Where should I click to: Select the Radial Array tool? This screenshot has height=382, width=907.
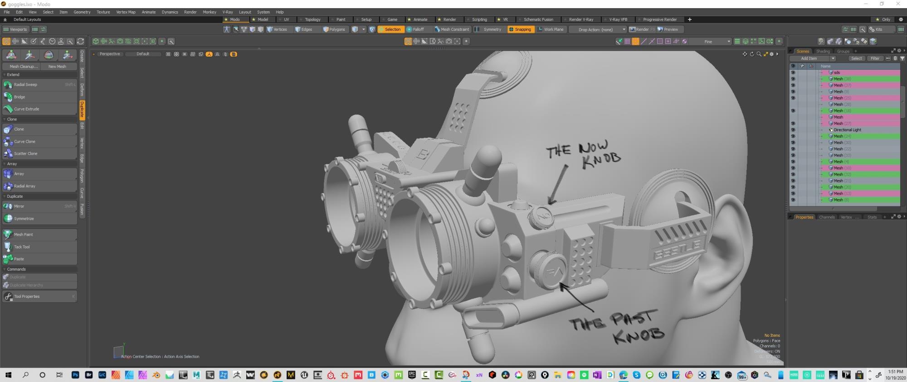(x=39, y=186)
